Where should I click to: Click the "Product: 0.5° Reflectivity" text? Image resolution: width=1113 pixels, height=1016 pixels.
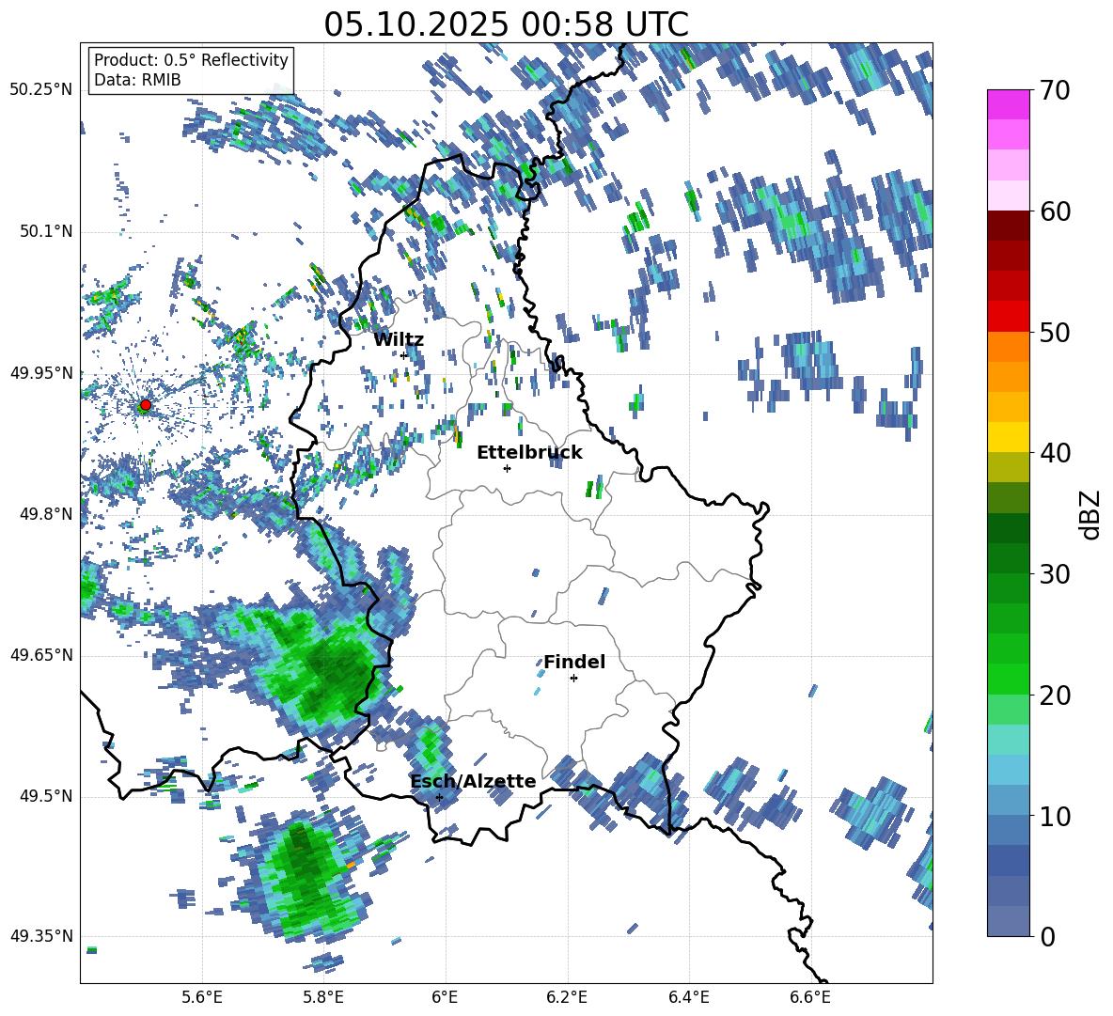191,60
